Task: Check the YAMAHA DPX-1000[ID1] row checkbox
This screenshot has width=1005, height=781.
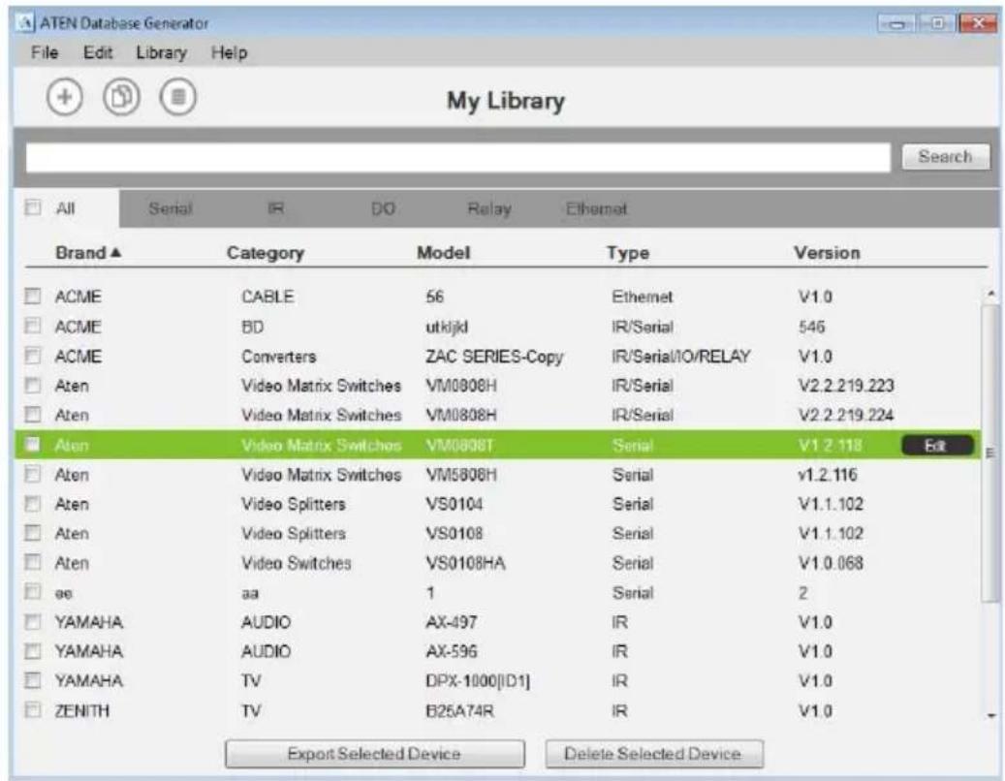Action: click(x=33, y=680)
